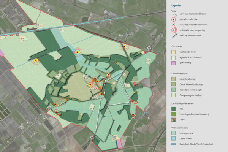Click the 'Oude Hoevelandschap' label
The height and width of the screenshot is (152, 228).
(191, 84)
